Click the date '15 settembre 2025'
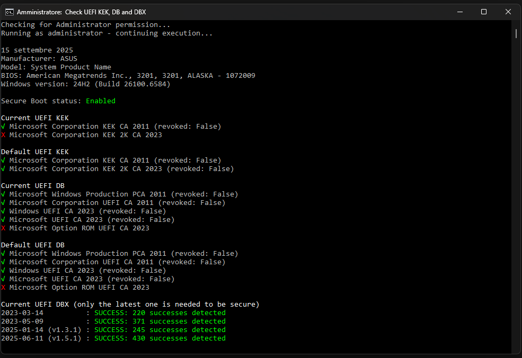522x358 pixels. (x=37, y=50)
